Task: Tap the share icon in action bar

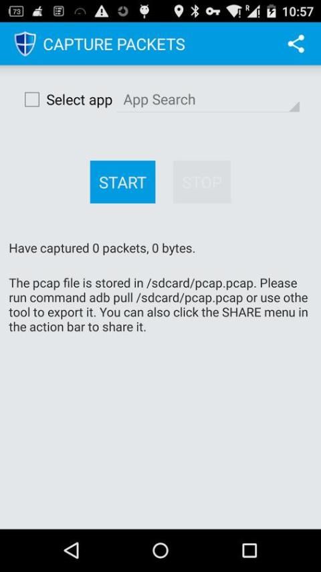Action: point(296,44)
